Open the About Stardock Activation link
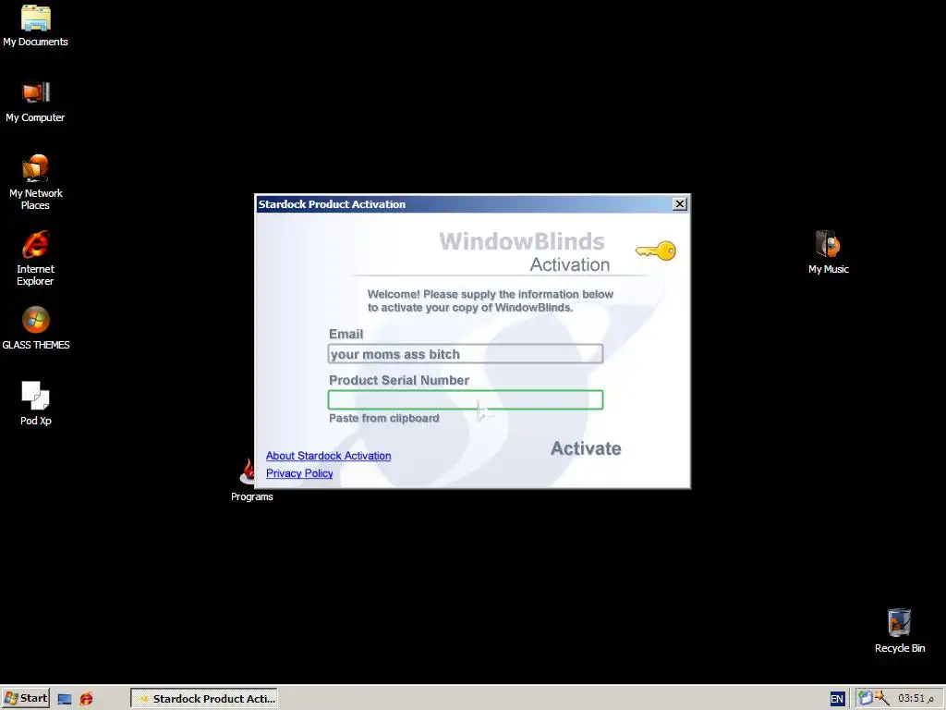Screen dimensions: 946x710 coord(328,456)
